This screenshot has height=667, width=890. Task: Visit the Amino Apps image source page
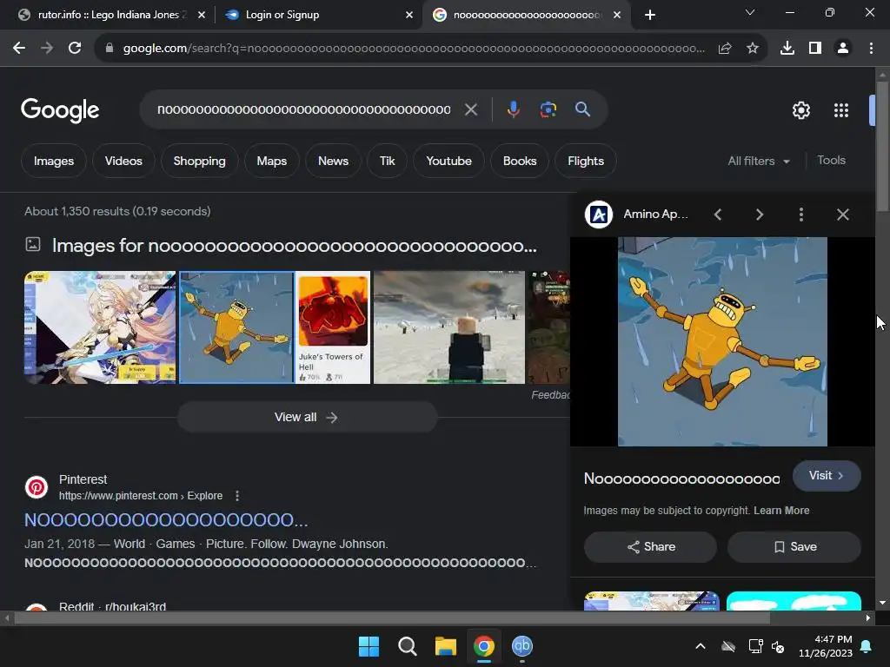pyautogui.click(x=827, y=476)
